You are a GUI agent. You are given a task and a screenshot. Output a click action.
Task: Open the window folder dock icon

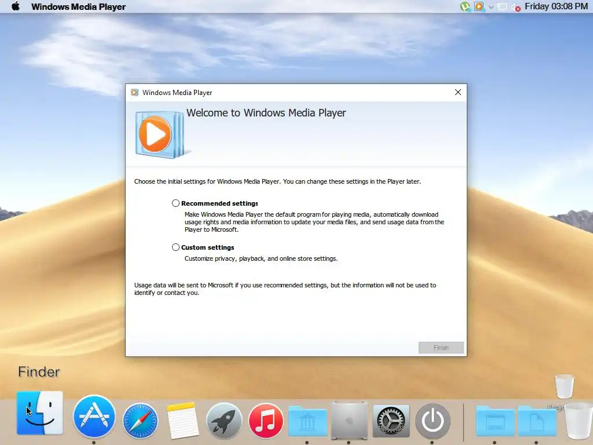click(495, 421)
